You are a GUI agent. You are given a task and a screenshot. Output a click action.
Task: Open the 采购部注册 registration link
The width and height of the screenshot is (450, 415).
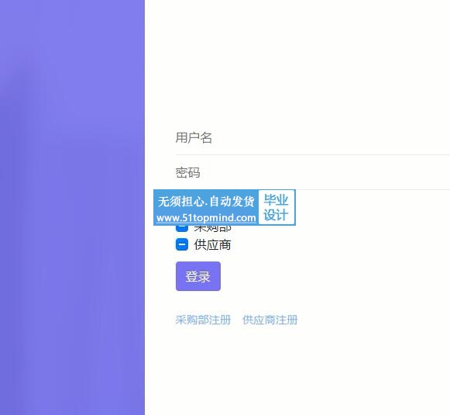[203, 320]
